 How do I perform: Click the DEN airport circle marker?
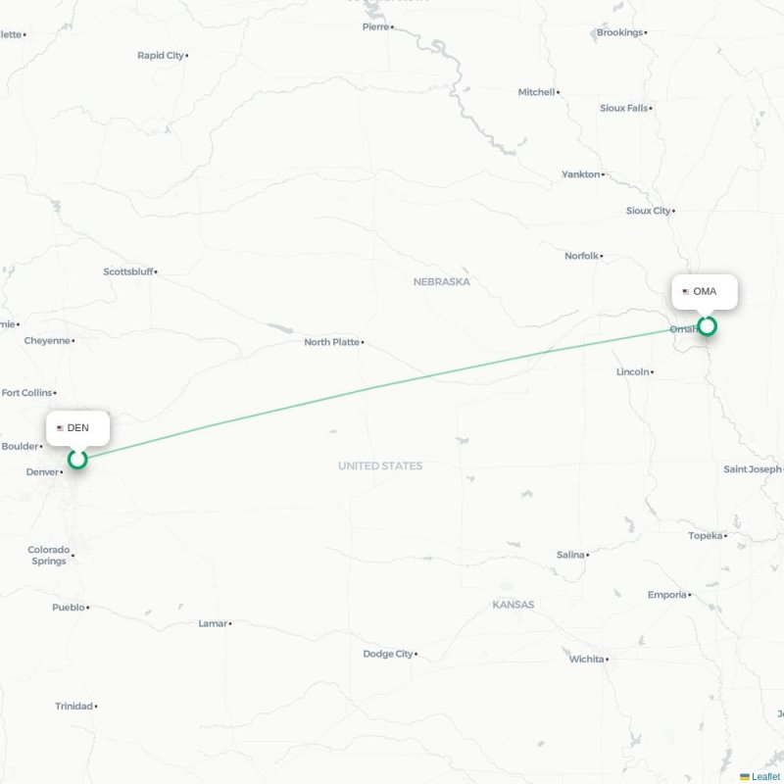tap(77, 459)
